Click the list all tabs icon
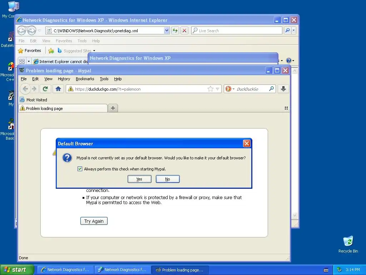 click(x=286, y=108)
